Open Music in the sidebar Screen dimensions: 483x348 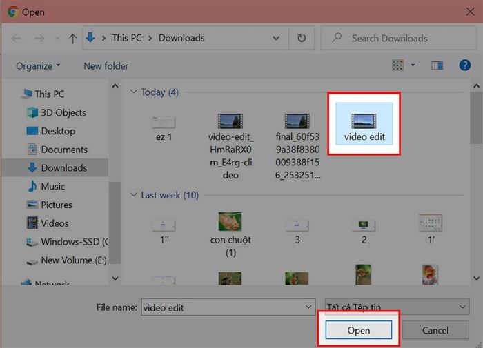click(x=46, y=187)
